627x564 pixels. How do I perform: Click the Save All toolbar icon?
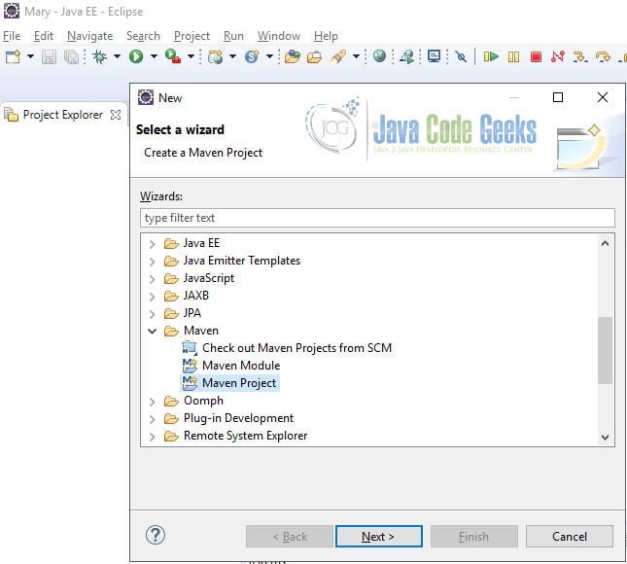tap(72, 56)
